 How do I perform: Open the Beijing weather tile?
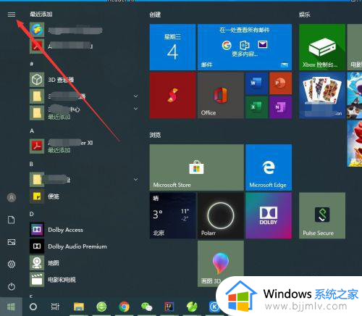pyautogui.click(x=172, y=215)
